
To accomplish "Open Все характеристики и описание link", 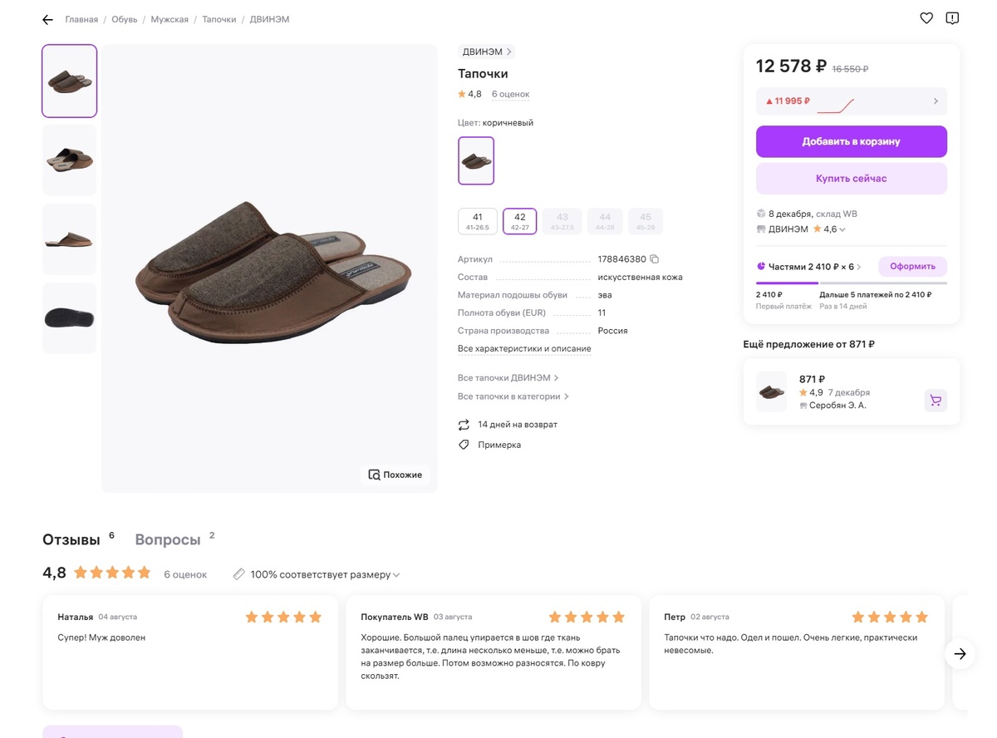I will [x=524, y=349].
